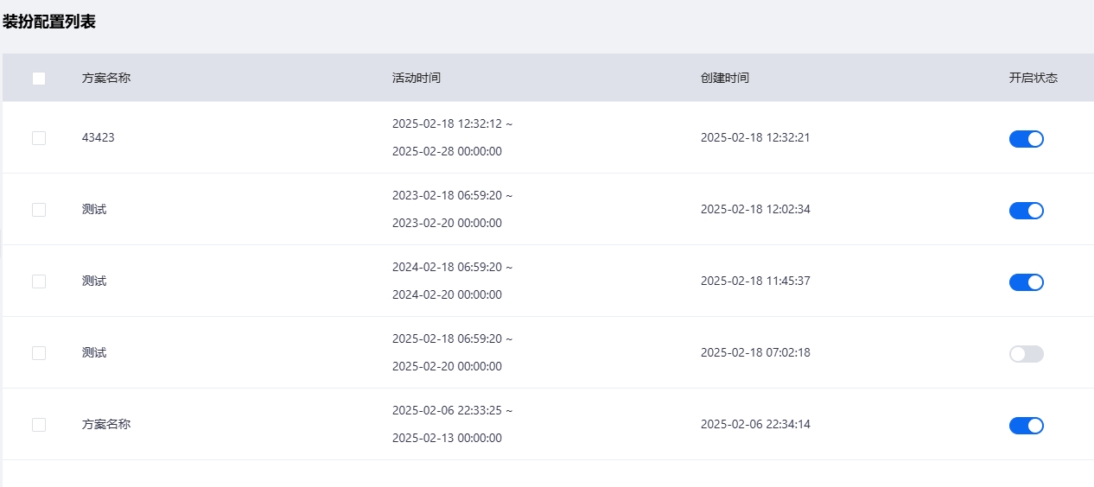Tick the select-all checkbox in header

[x=39, y=79]
